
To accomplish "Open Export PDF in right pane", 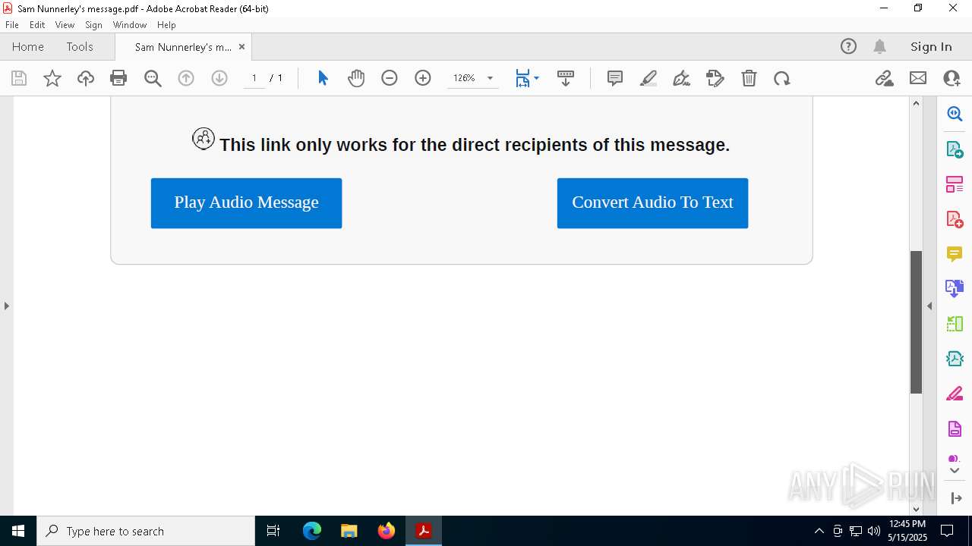I will [x=955, y=149].
